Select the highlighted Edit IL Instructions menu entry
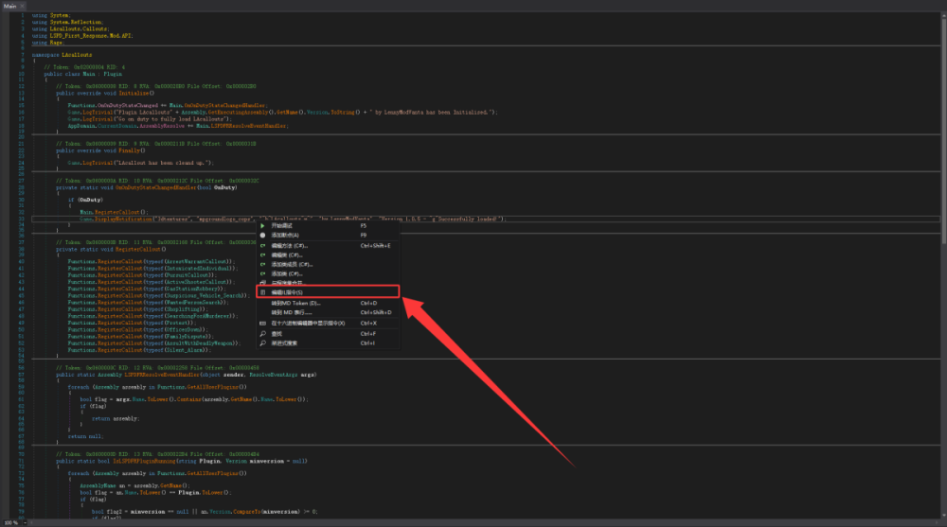The image size is (947, 527). point(328,292)
